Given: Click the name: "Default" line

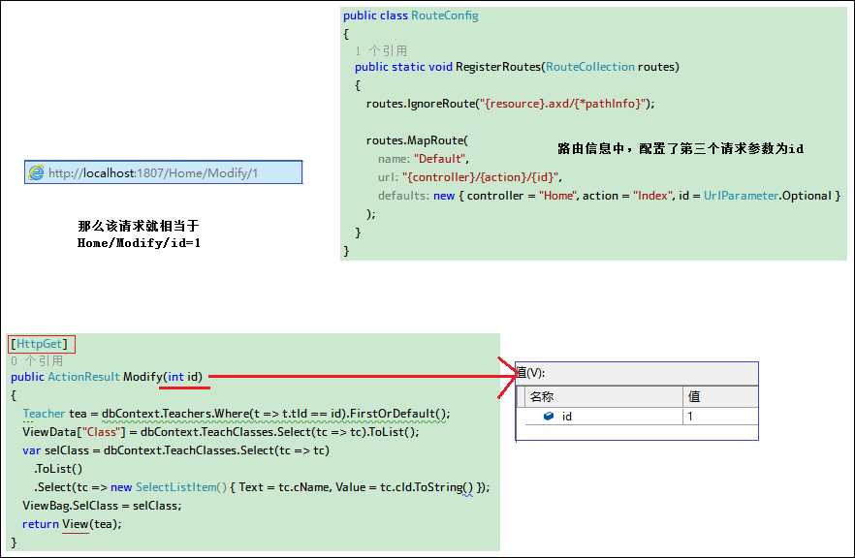Looking at the screenshot, I should [x=424, y=159].
